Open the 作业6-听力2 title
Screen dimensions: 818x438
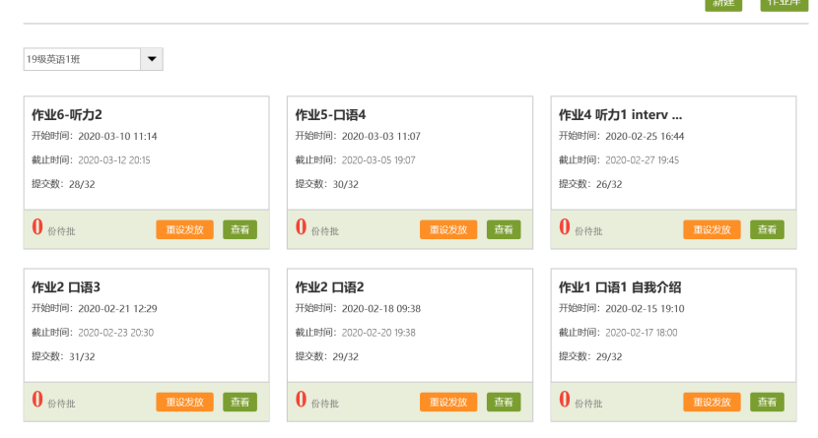(x=67, y=115)
